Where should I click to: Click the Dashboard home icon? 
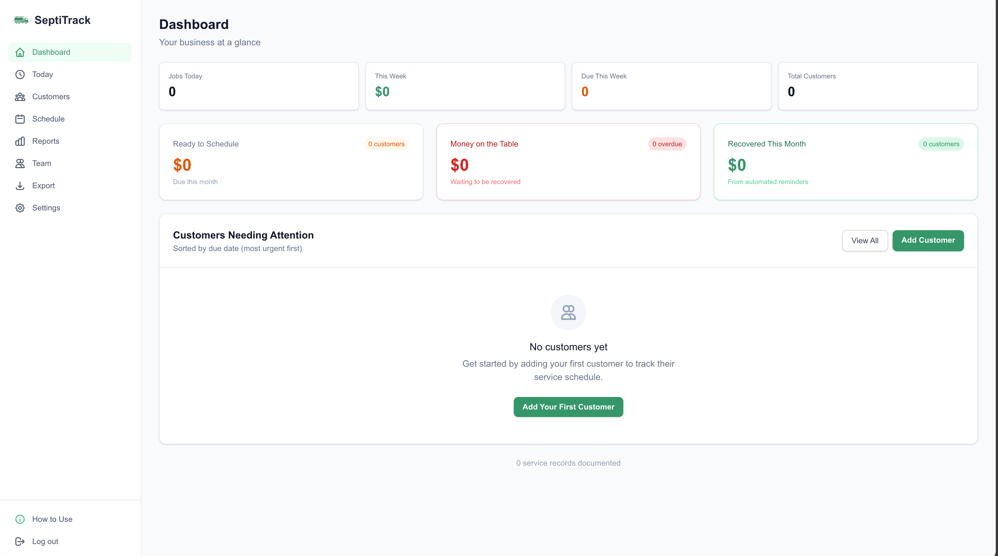20,52
